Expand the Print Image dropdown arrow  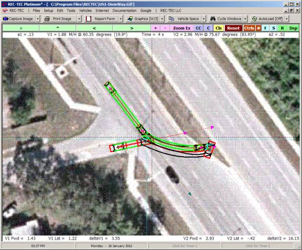pos(79,19)
